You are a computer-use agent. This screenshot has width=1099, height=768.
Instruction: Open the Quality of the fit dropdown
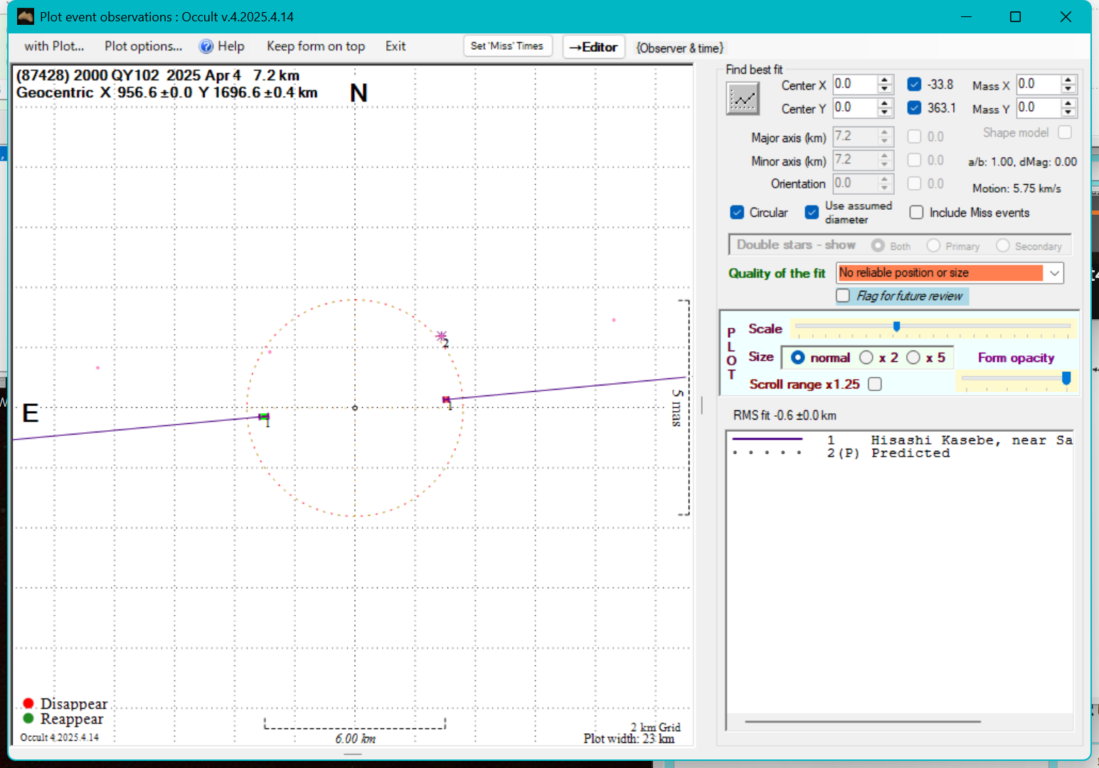pyautogui.click(x=1054, y=273)
